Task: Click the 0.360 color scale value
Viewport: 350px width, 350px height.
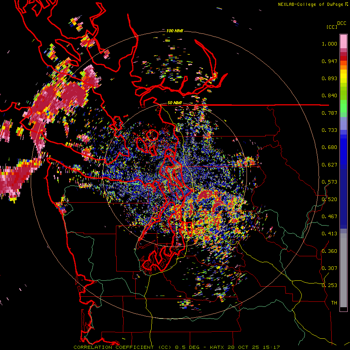Action: [329, 251]
